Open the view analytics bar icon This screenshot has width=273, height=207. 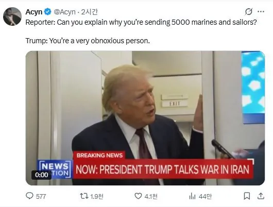click(x=192, y=196)
